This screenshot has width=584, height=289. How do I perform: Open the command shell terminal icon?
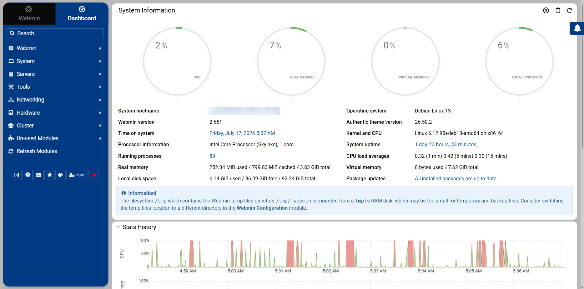click(x=38, y=175)
